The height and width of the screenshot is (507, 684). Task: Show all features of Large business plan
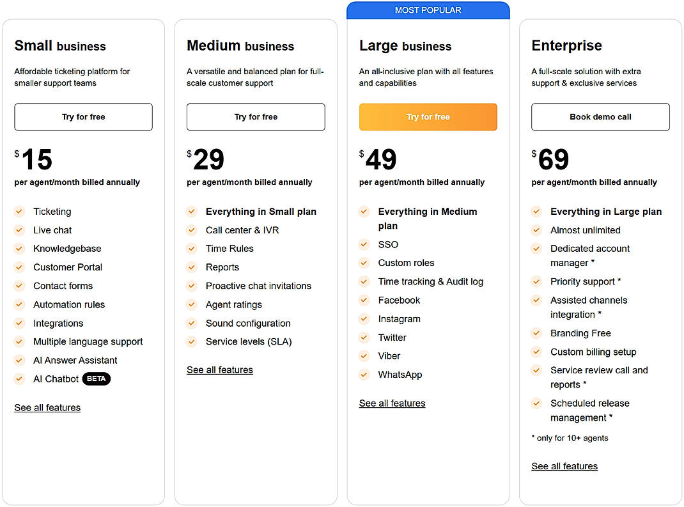pyautogui.click(x=392, y=403)
